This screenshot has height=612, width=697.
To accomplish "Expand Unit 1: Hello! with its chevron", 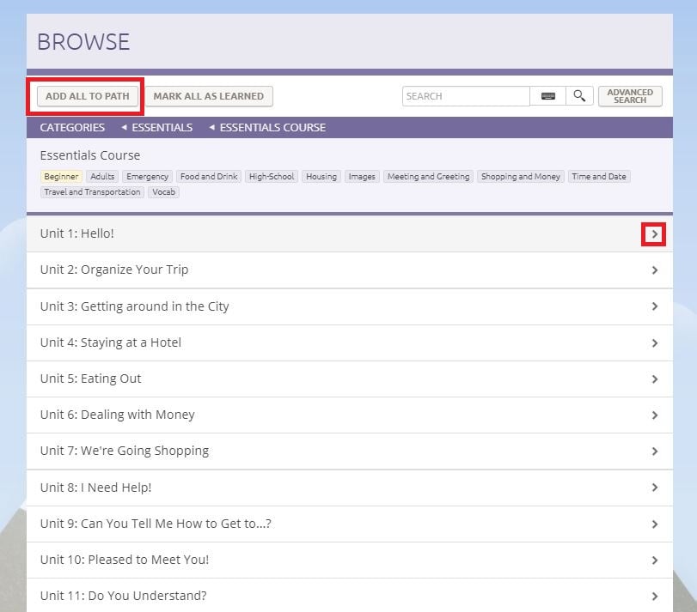I will [654, 233].
